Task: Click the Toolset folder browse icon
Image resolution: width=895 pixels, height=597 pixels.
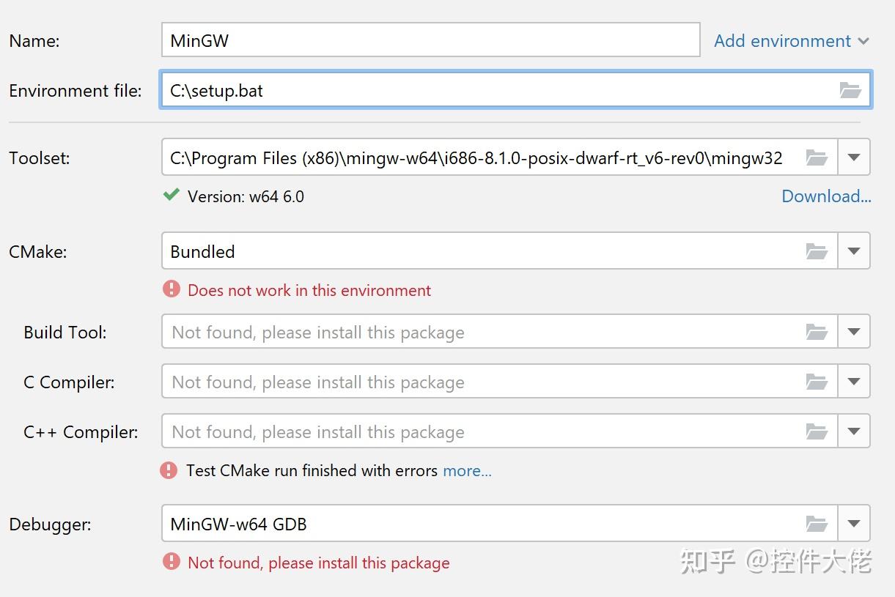Action: pyautogui.click(x=817, y=157)
